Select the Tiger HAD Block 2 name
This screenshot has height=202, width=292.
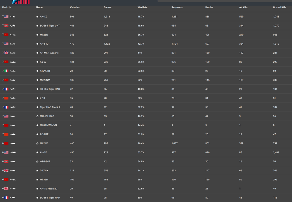[50, 107]
